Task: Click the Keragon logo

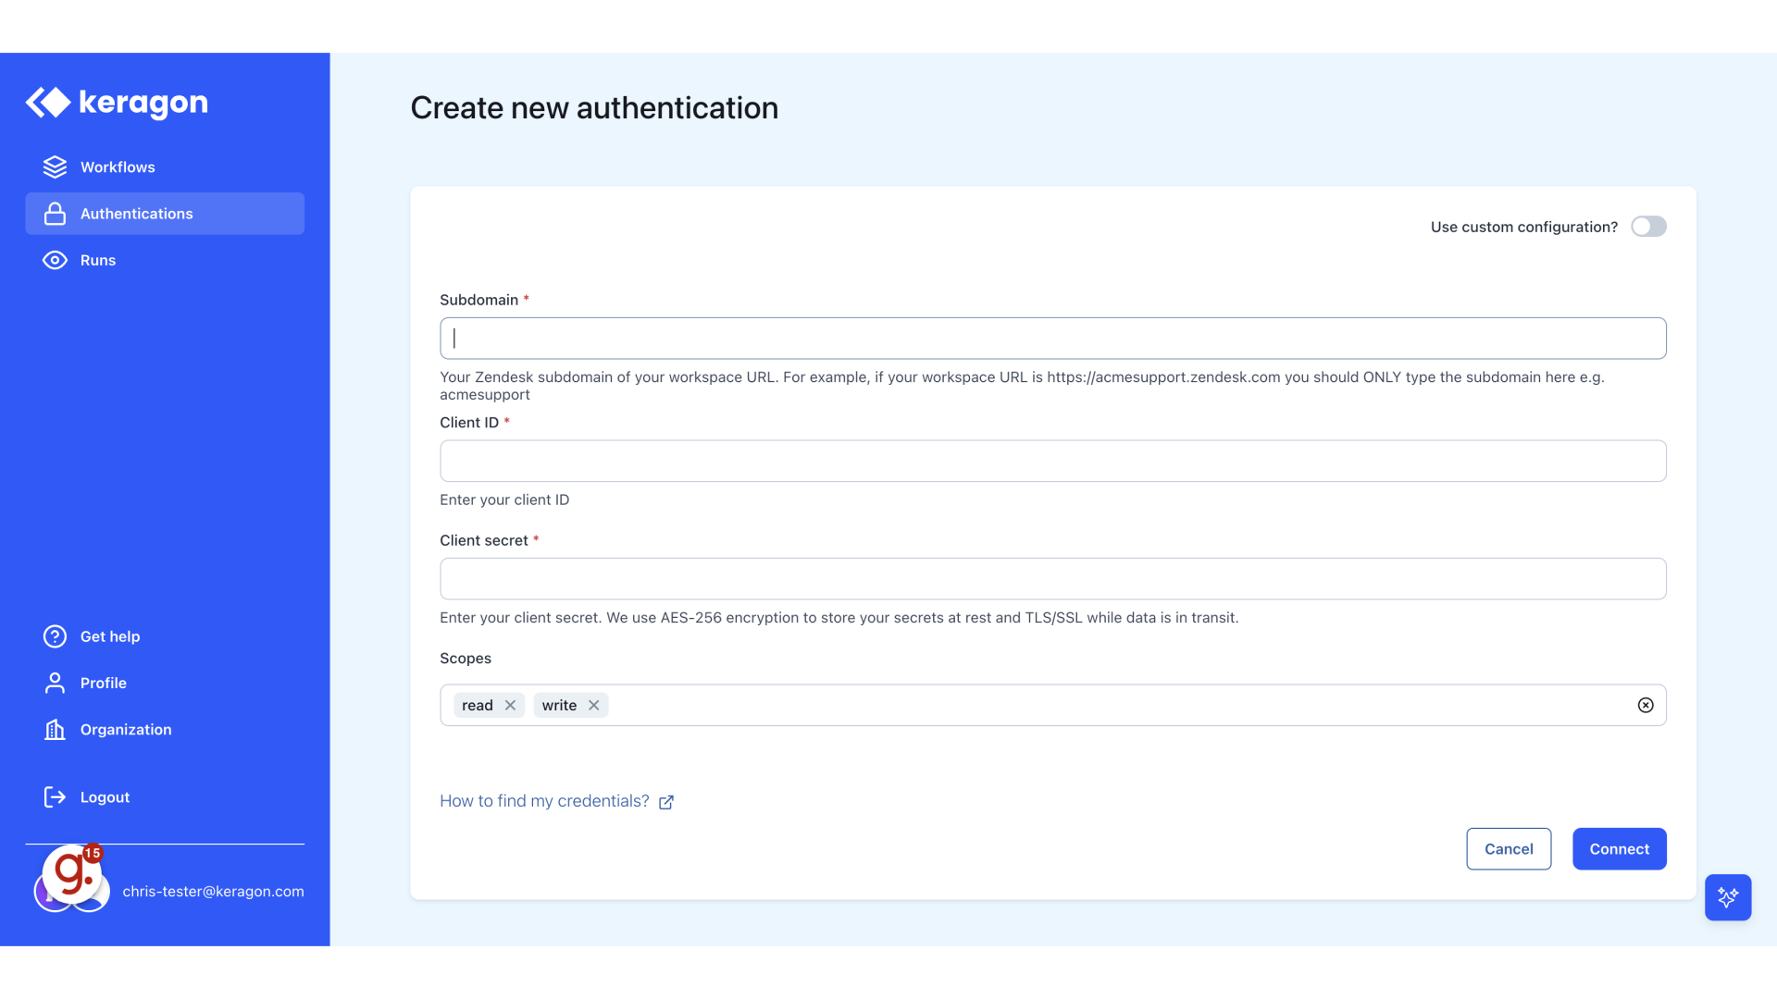Action: (x=117, y=103)
